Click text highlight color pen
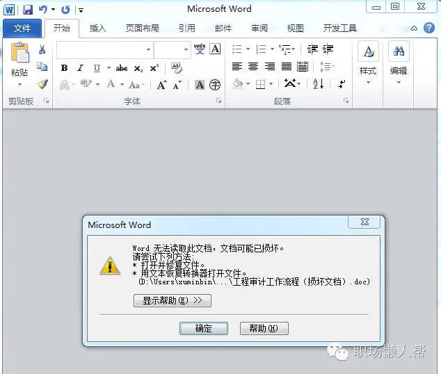Image resolution: width=441 pixels, height=374 pixels. (86, 83)
